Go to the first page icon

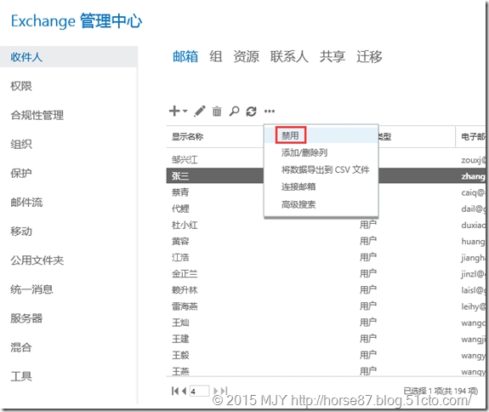[175, 391]
